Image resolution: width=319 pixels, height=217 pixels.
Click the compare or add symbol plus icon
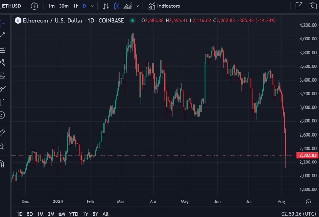pyautogui.click(x=34, y=6)
